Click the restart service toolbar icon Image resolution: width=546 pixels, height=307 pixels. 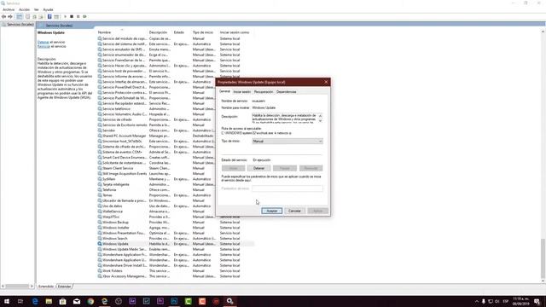pyautogui.click(x=84, y=16)
